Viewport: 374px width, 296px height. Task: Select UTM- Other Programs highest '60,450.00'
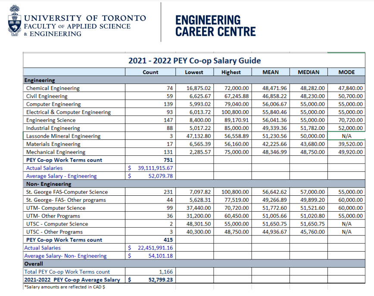(x=237, y=216)
